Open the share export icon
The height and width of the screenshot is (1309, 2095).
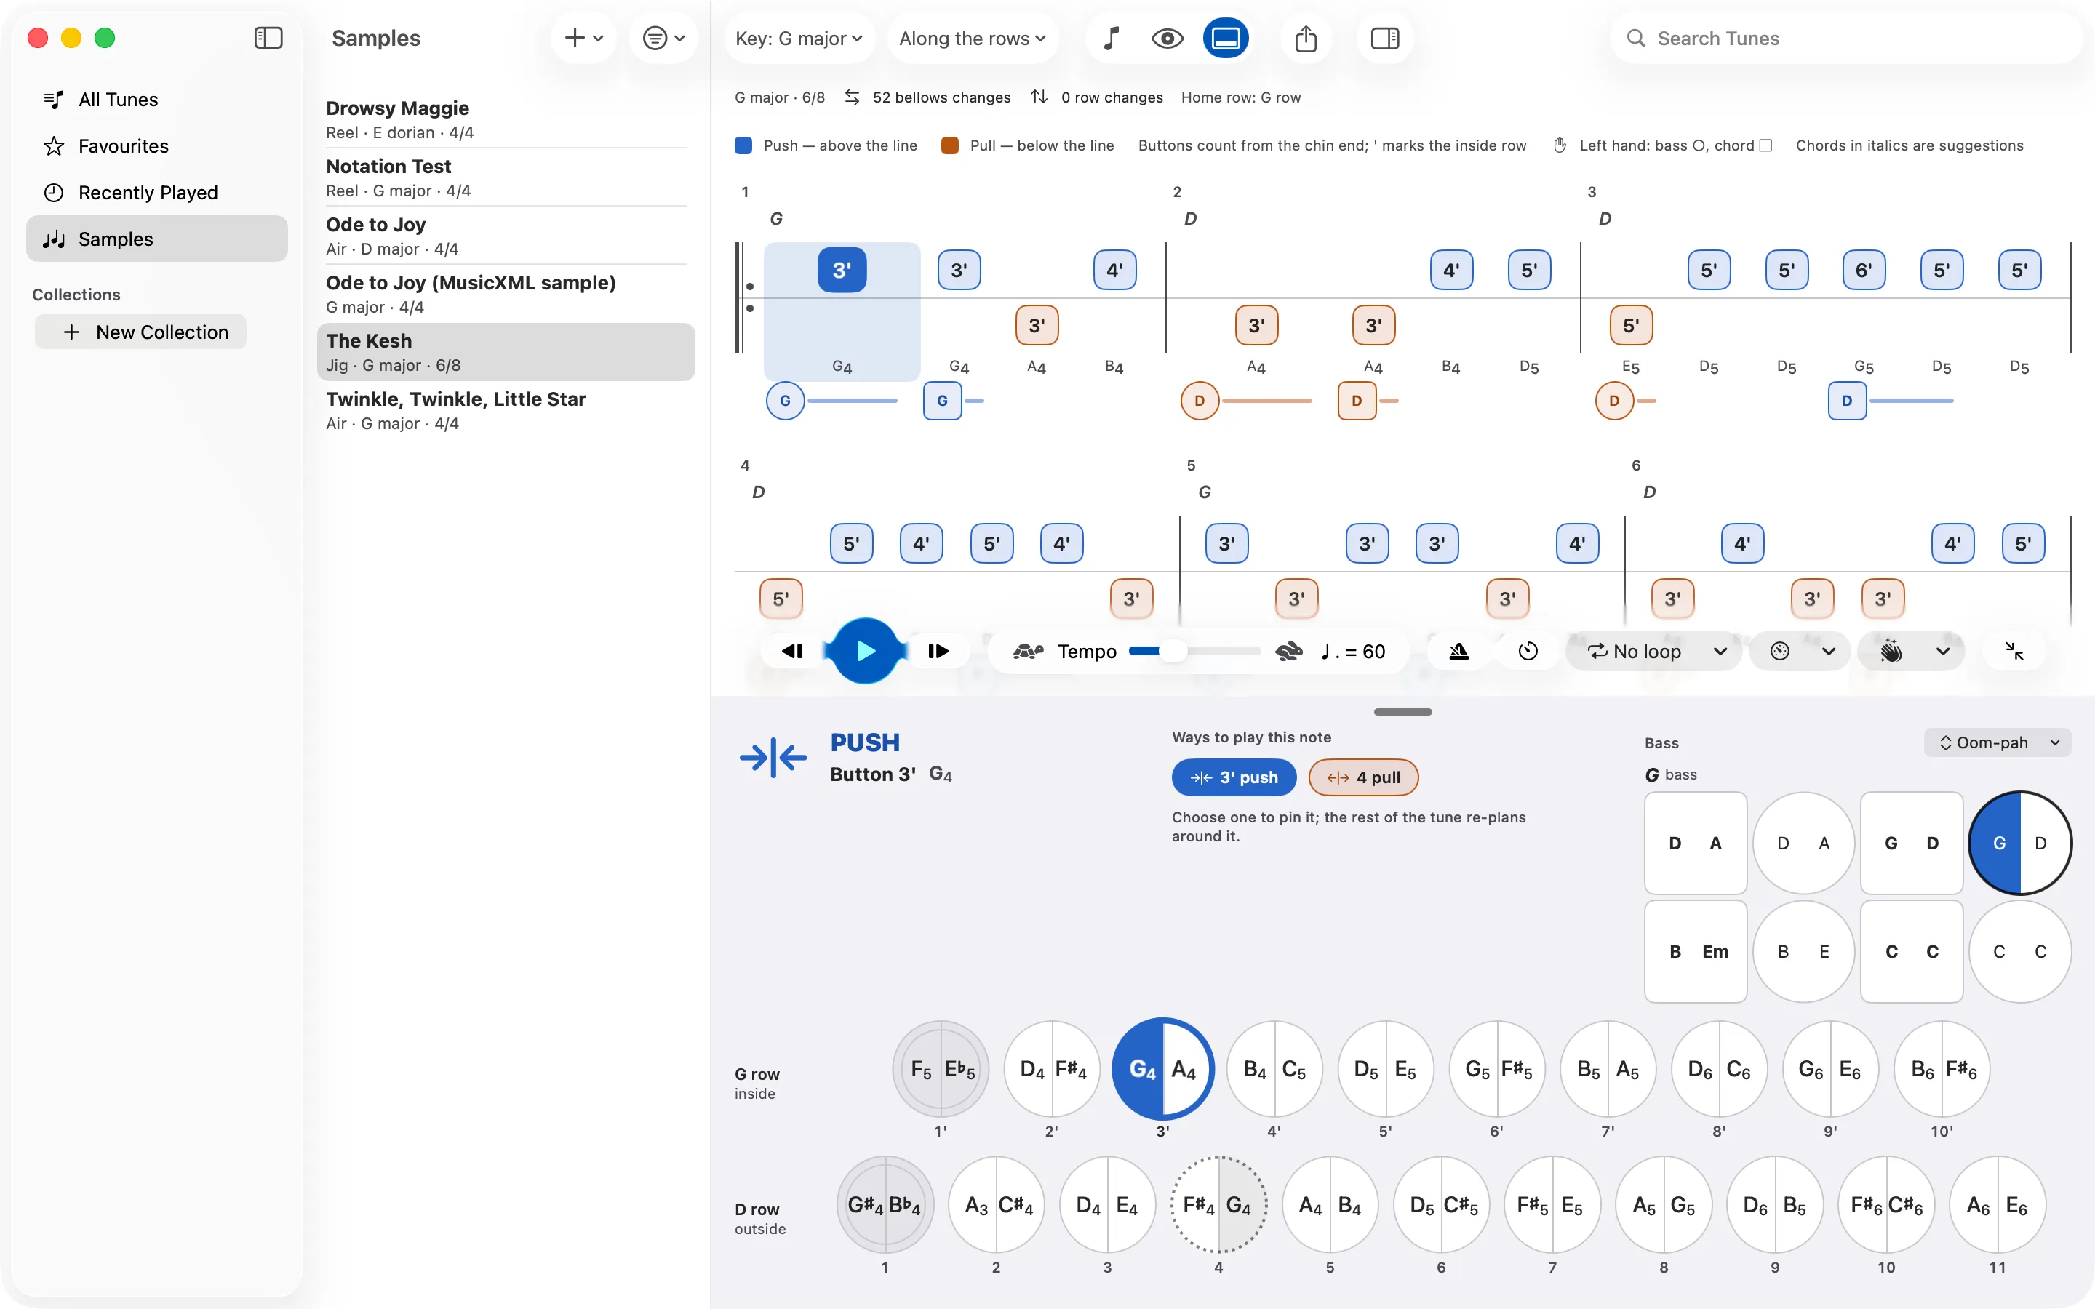pyautogui.click(x=1306, y=38)
